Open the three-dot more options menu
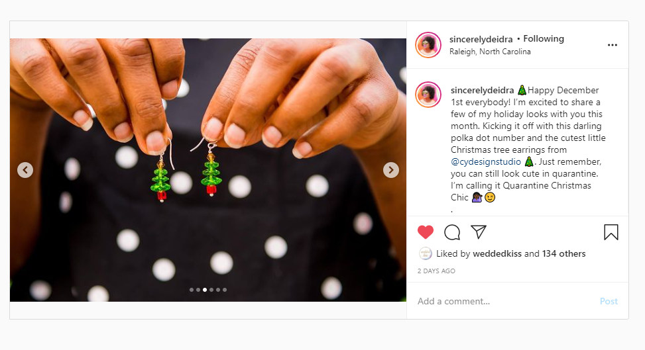Viewport: 645px width, 350px height. coord(613,45)
